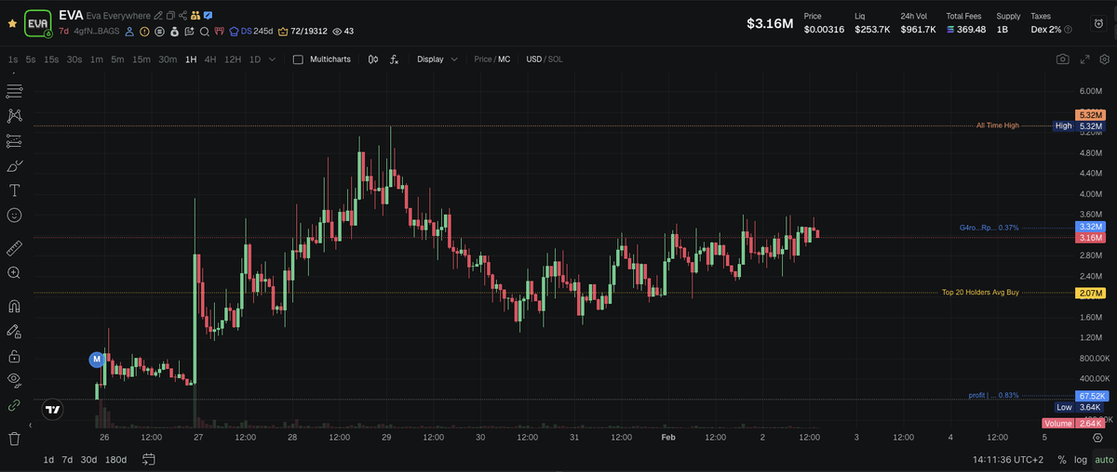Select the ruler measure tool
Viewport: 1117px width, 472px height.
click(x=14, y=248)
